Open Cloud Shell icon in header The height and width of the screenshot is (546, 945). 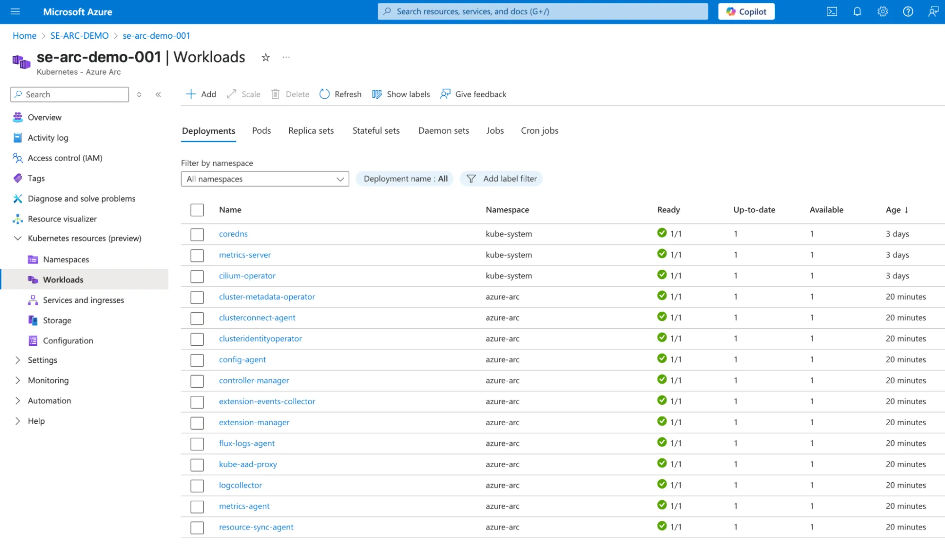[x=832, y=11]
